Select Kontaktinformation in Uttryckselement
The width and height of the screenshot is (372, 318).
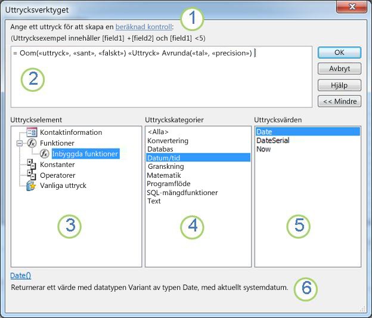71,132
